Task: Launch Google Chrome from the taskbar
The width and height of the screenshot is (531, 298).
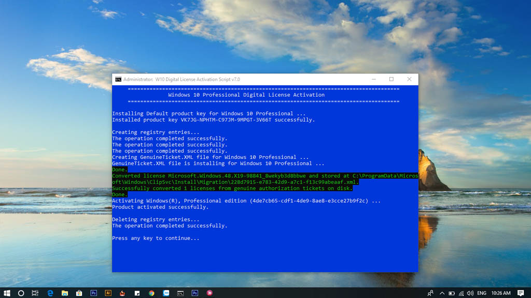Action: coord(151,293)
